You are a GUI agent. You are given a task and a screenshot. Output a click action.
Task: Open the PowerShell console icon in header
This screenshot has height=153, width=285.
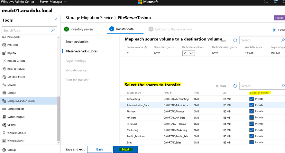tap(266, 2)
